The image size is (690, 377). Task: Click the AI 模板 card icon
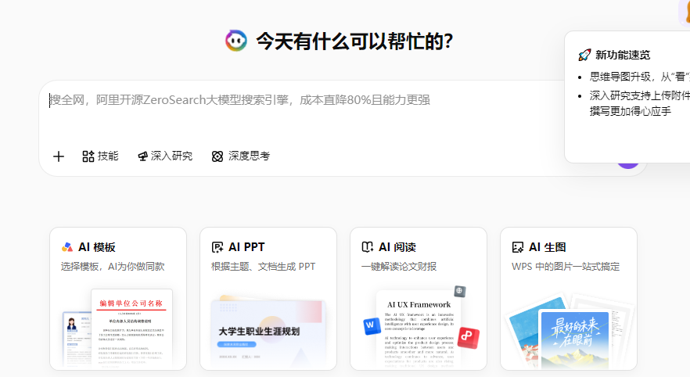click(x=67, y=247)
